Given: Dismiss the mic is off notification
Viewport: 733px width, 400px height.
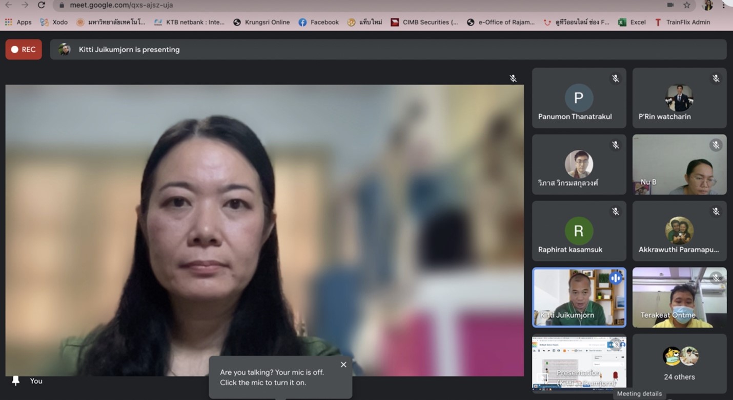Looking at the screenshot, I should tap(343, 365).
